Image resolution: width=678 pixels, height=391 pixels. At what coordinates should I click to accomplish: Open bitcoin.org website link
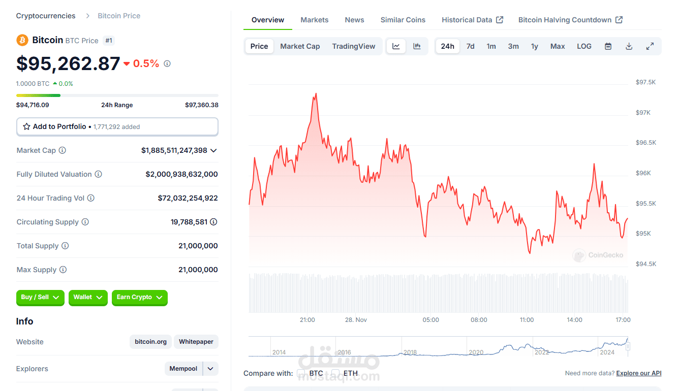point(151,342)
